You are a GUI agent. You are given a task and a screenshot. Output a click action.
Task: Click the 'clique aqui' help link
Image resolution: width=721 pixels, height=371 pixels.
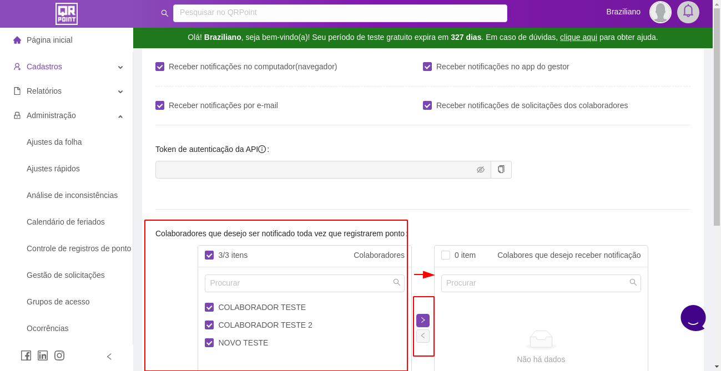click(578, 37)
